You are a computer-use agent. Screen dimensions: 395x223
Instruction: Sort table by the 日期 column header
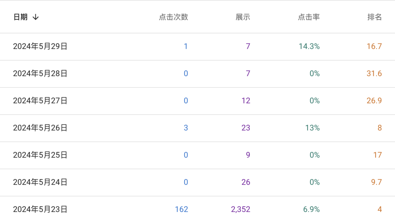point(20,17)
